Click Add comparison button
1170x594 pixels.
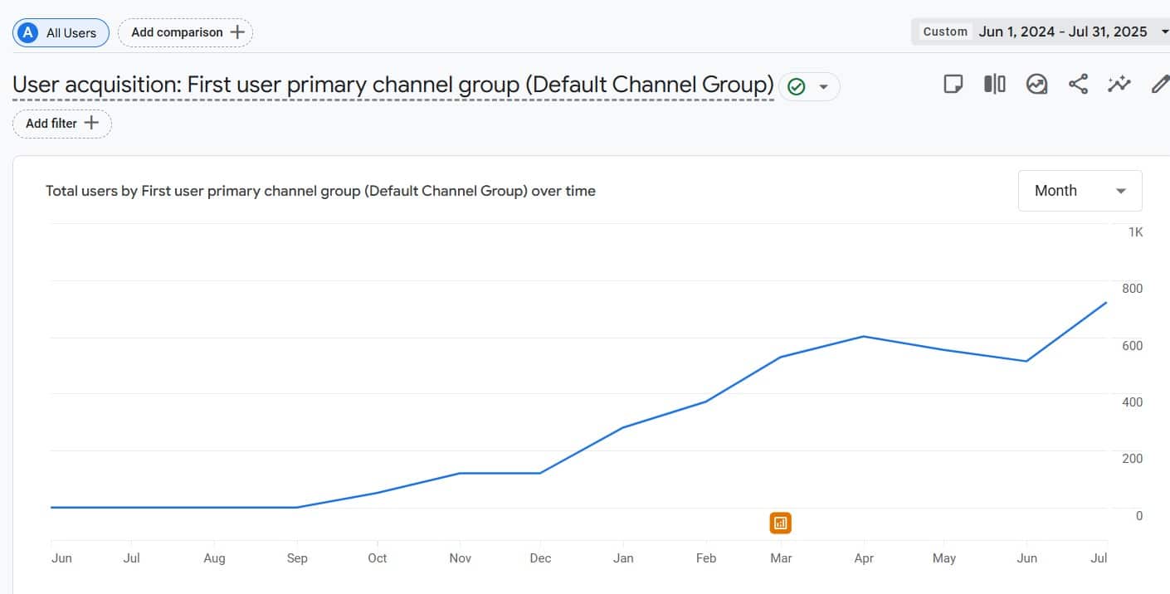186,32
